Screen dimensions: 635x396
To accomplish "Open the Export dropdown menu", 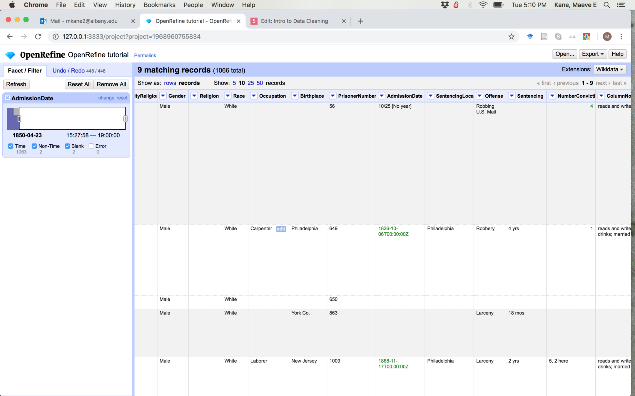I will (592, 54).
